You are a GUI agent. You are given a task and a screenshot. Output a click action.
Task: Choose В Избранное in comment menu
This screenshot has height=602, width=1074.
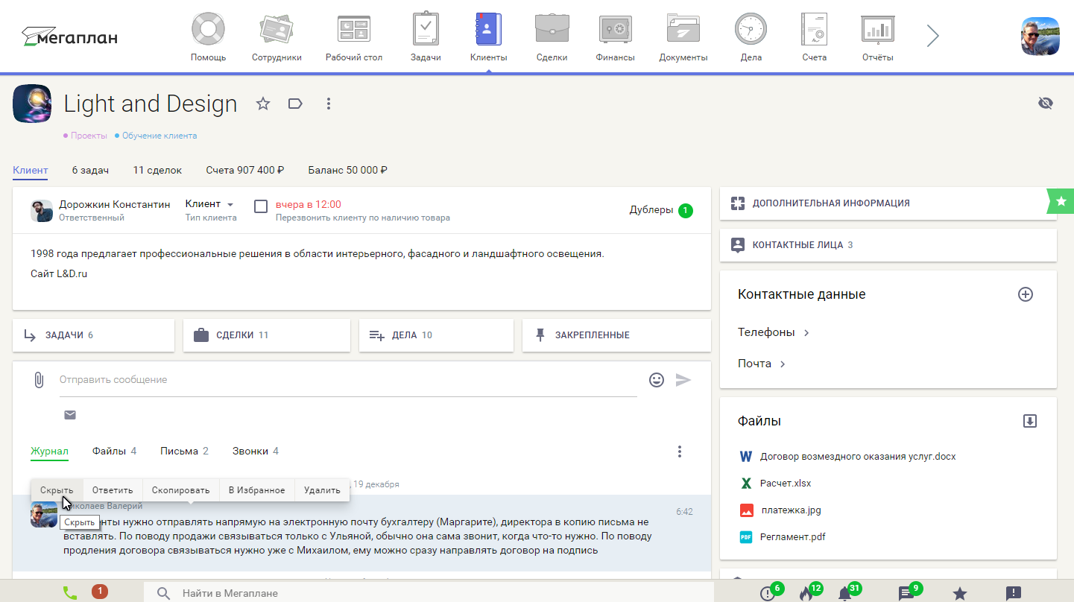click(x=257, y=489)
